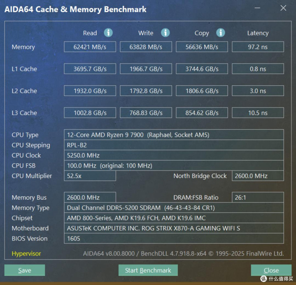
Task: Click the Start Benchmark button
Action: 148,270
